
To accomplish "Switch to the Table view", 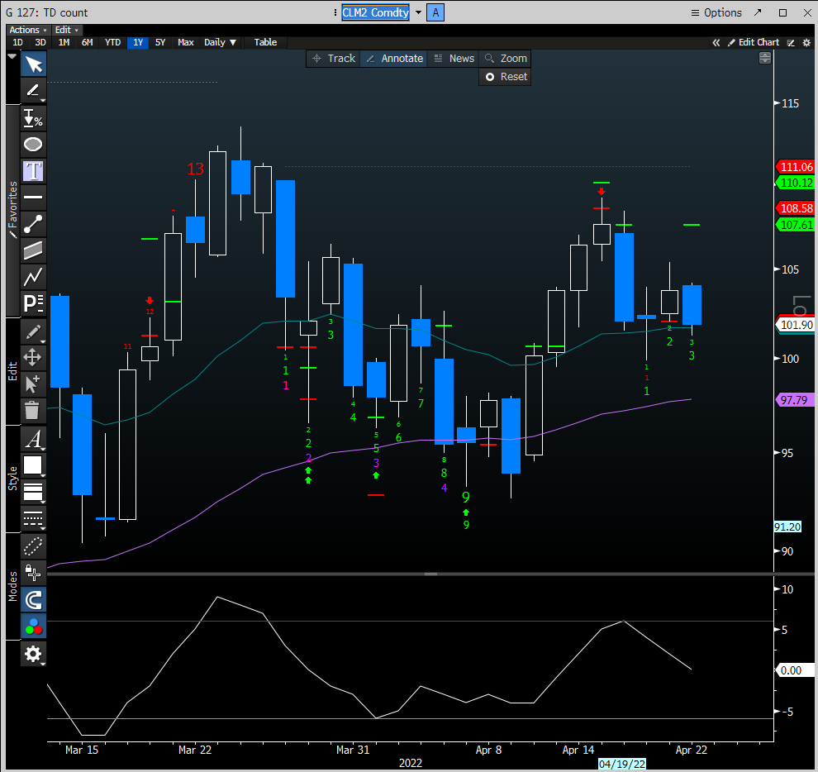I will [x=265, y=42].
